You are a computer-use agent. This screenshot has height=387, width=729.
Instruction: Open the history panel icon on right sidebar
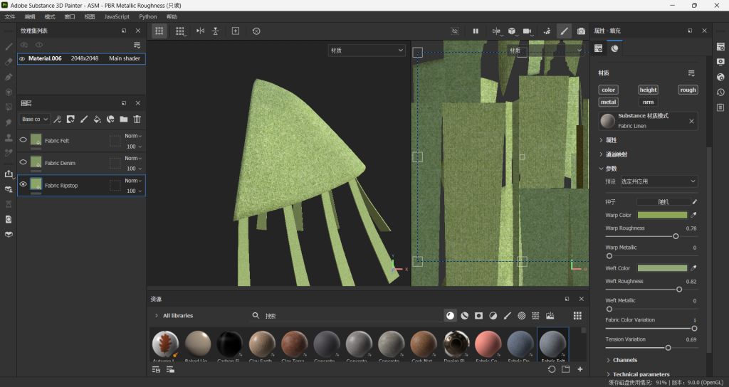[720, 92]
